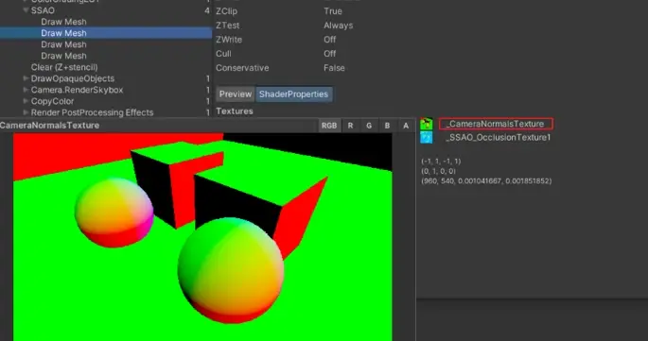
Task: Click the _CameraNormalsTexture thumbnail icon
Action: coord(426,124)
